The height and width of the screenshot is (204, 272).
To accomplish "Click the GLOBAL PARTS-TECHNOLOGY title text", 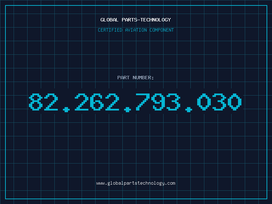I will 136,20.
